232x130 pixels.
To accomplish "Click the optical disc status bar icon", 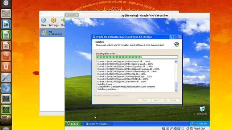I will pyautogui.click(x=167, y=129).
